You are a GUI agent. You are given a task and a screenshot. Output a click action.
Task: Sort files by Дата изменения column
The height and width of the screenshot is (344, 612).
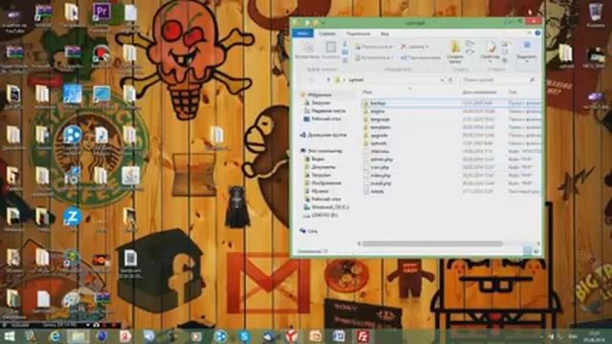[479, 92]
